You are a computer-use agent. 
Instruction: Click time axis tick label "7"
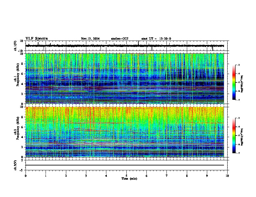[167, 176]
